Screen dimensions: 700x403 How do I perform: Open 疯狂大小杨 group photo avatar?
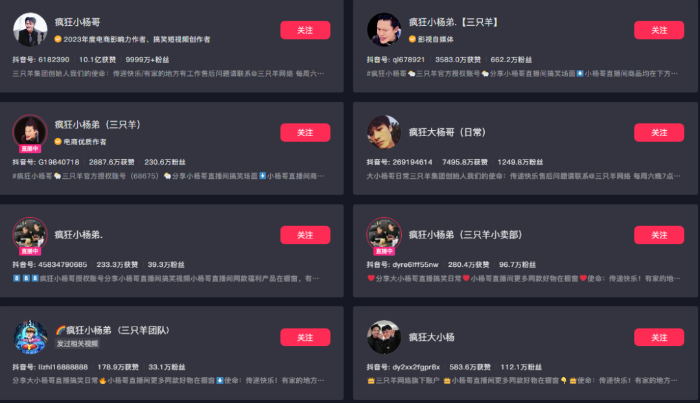(384, 337)
